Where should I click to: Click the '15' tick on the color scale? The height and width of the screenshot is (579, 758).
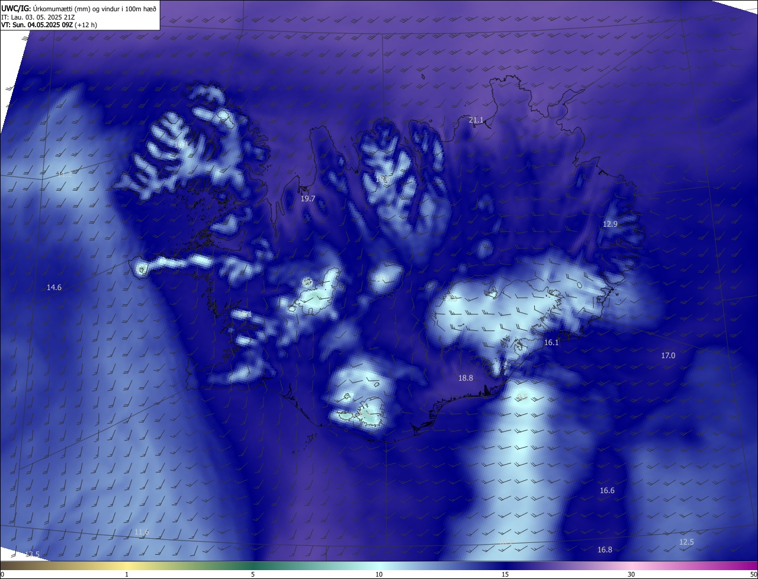pyautogui.click(x=505, y=574)
